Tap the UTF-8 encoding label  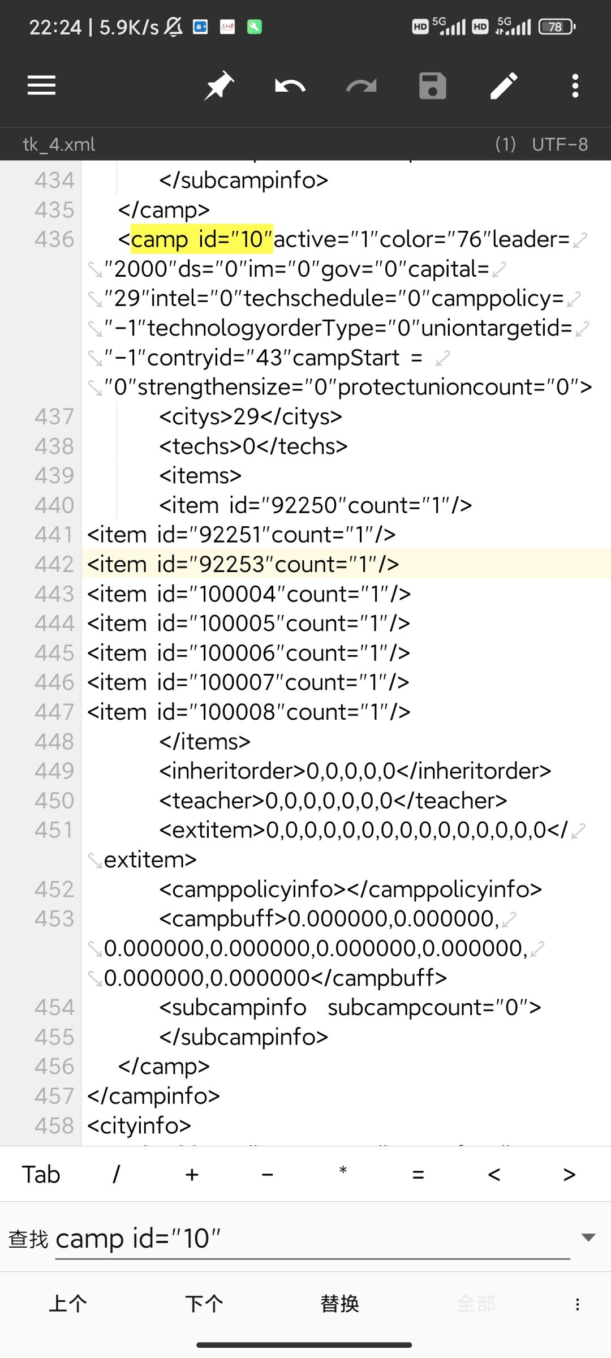[x=560, y=144]
